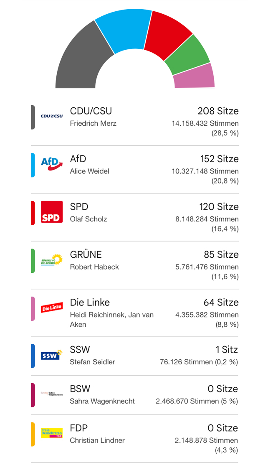Click the Olaf Scholz candidate name
Image resolution: width=268 pixels, height=470 pixels.
pos(88,219)
